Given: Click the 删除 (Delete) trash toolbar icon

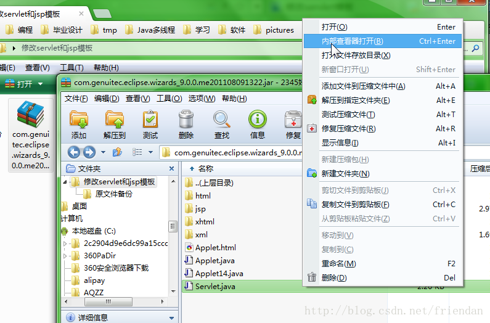Looking at the screenshot, I should (186, 125).
